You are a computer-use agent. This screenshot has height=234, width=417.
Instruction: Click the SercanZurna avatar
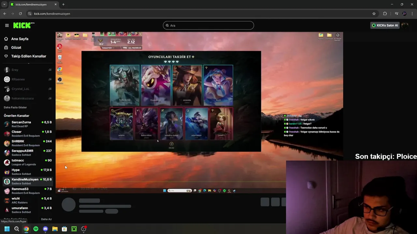7,124
